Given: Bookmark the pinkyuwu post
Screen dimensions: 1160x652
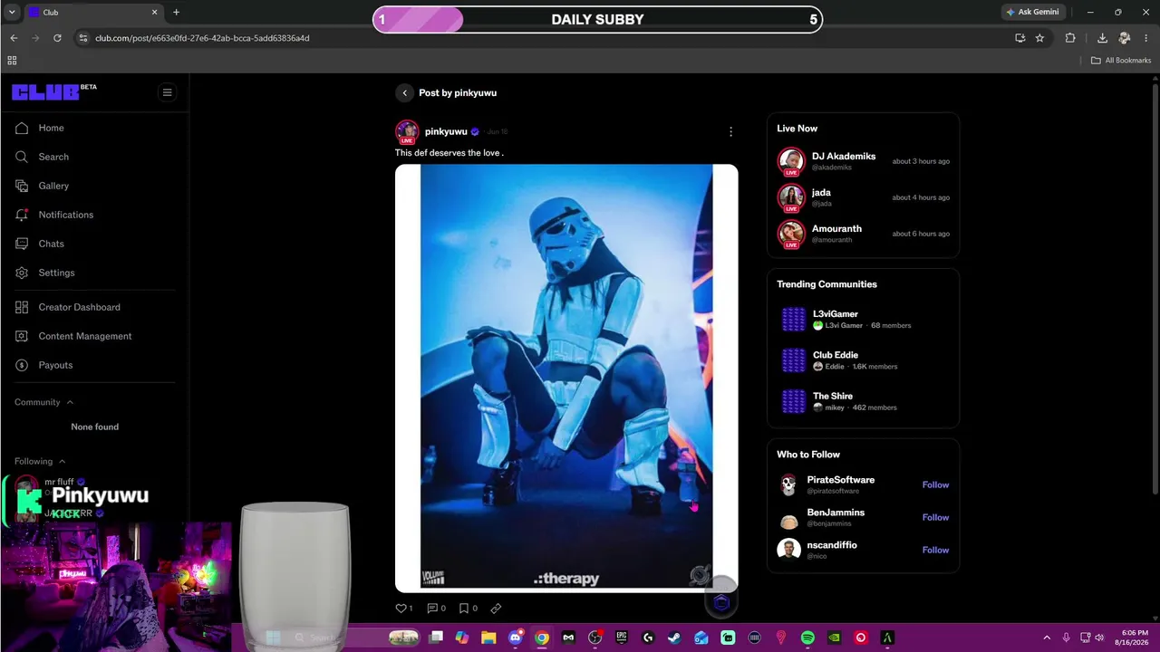Looking at the screenshot, I should (463, 609).
